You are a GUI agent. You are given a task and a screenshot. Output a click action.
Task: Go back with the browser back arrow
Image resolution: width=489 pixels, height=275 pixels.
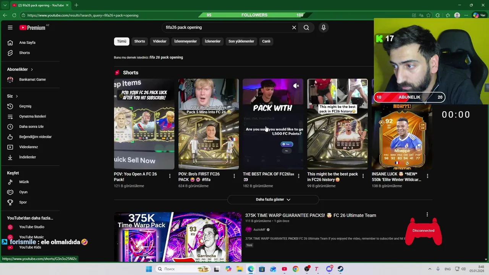click(5, 15)
